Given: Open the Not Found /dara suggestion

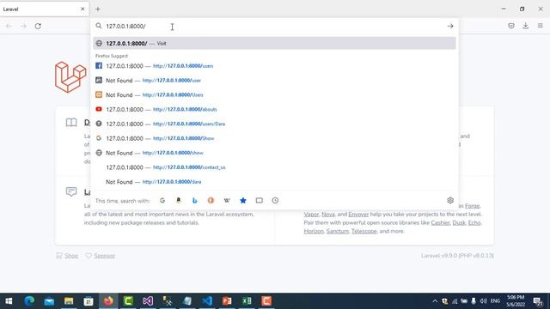Looking at the screenshot, I should click(x=274, y=182).
